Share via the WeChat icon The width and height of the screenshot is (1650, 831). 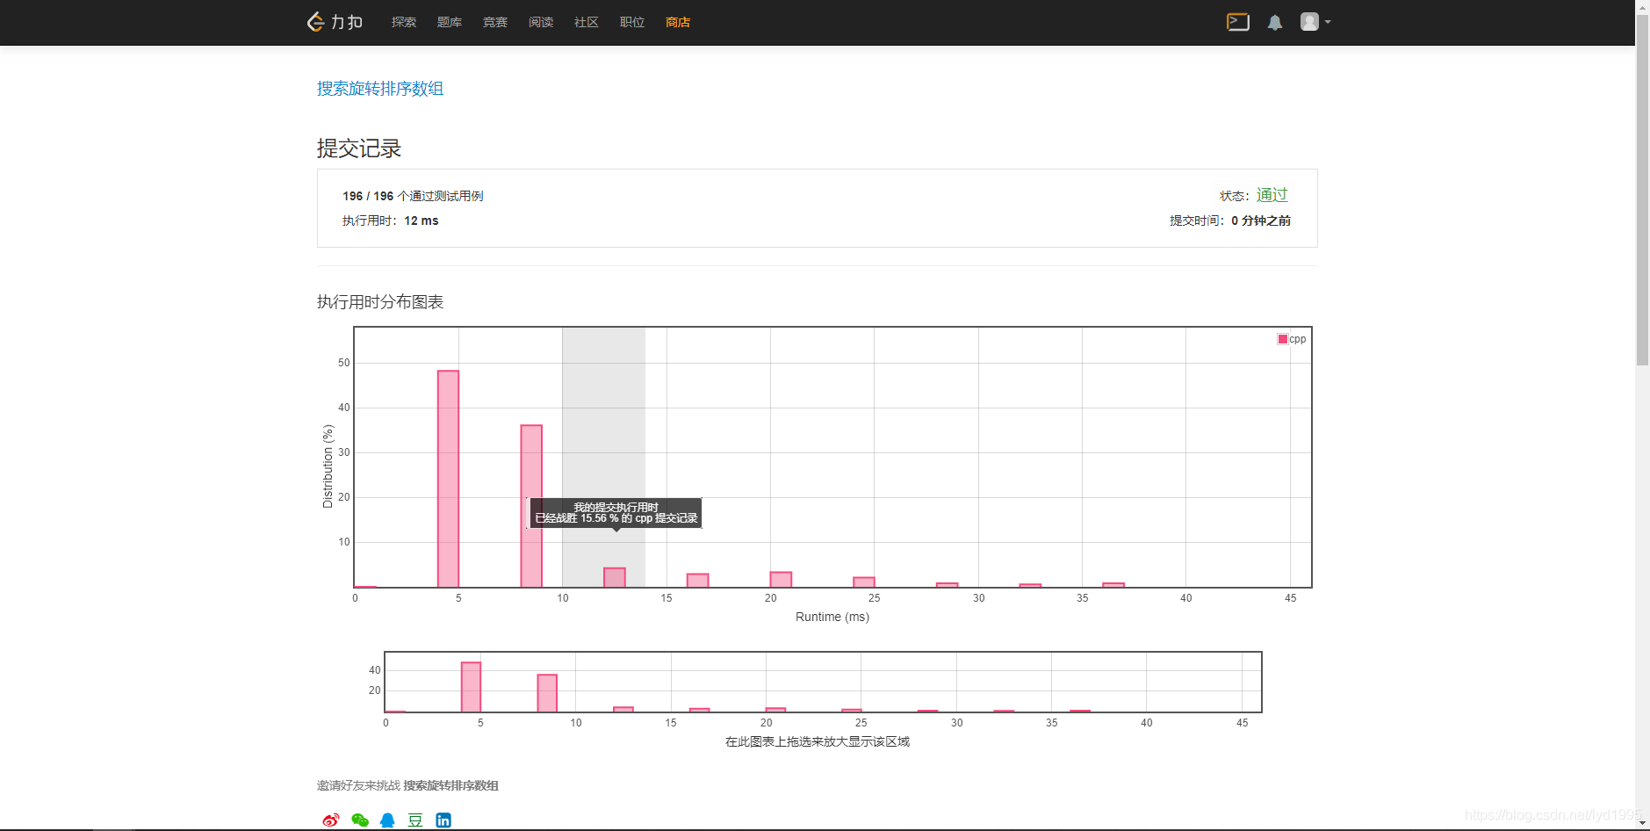(x=359, y=820)
